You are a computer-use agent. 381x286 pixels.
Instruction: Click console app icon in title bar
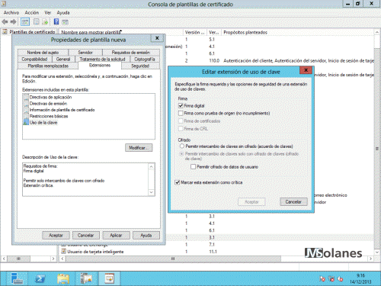coord(4,4)
